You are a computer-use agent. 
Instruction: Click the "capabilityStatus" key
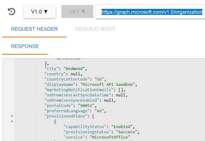85,127
